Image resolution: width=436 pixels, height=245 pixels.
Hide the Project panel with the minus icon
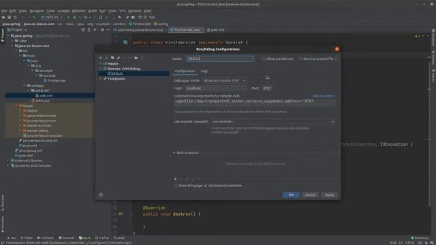coord(108,30)
